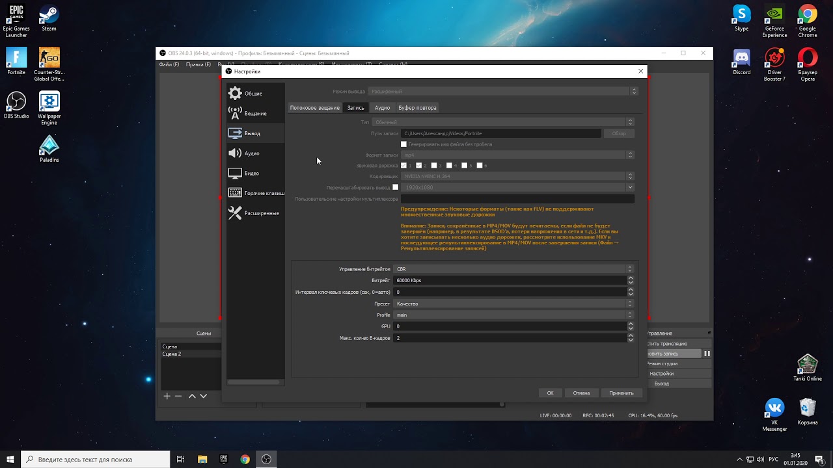Open recording Тип dropdown
Image resolution: width=833 pixels, height=468 pixels.
click(502, 122)
